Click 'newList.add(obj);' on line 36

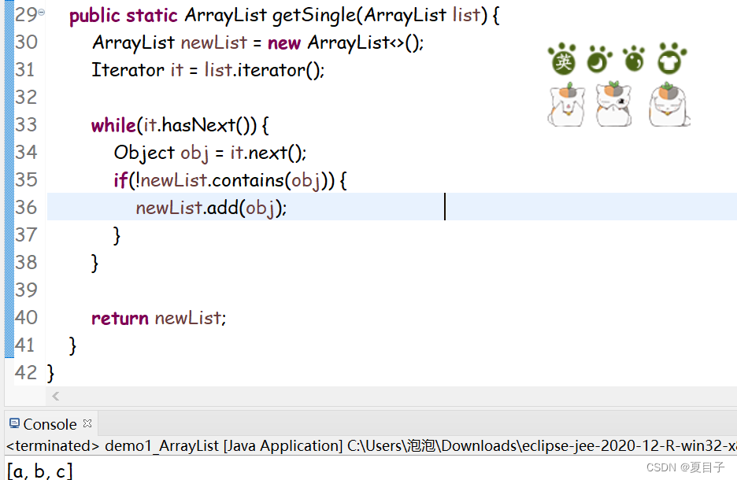(x=211, y=208)
